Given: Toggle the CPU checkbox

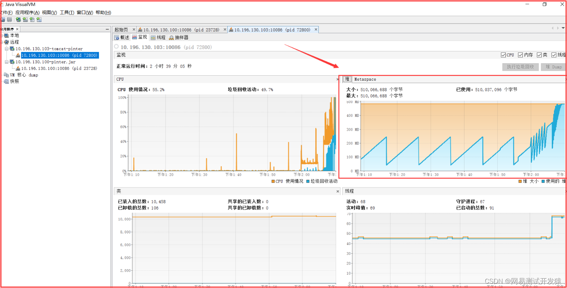Looking at the screenshot, I should coord(503,55).
